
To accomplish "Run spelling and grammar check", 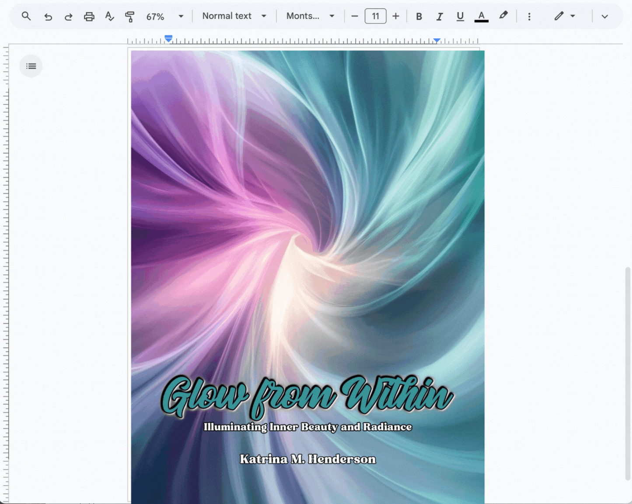I will coord(109,16).
